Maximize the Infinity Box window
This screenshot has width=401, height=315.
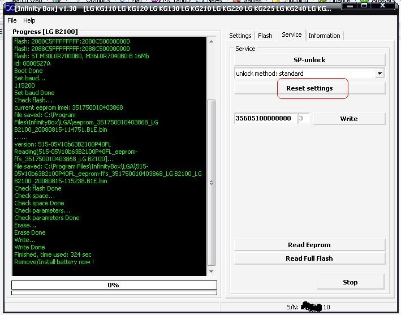(x=364, y=6)
